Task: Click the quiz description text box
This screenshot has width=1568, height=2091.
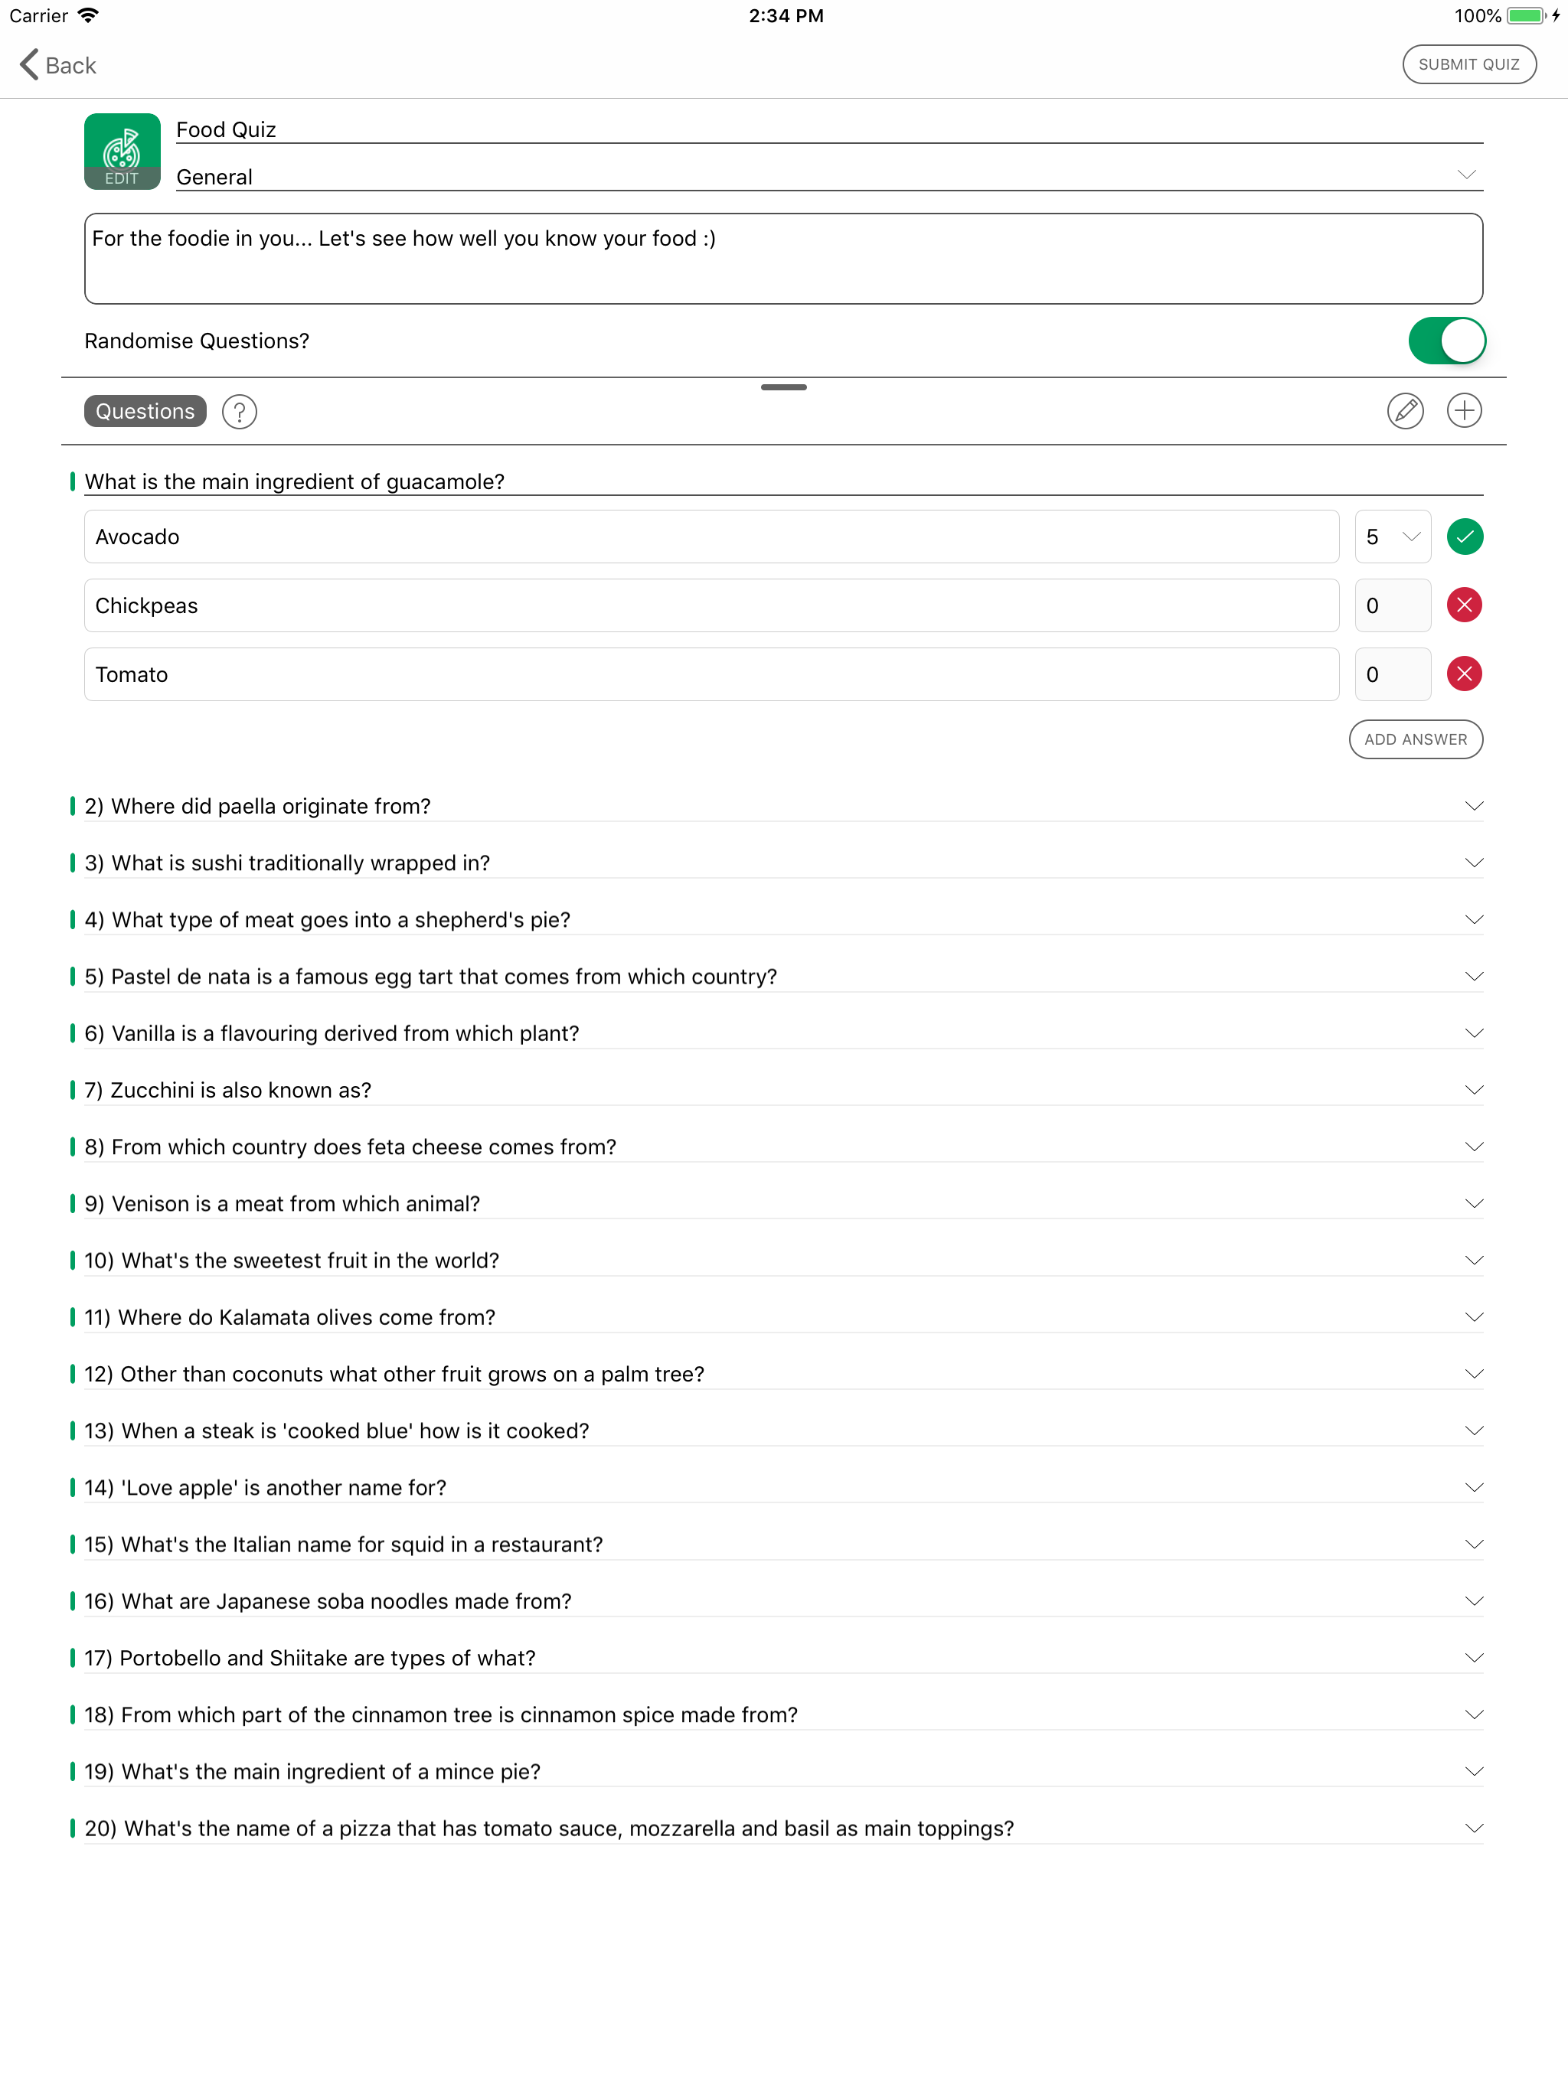Action: [783, 259]
